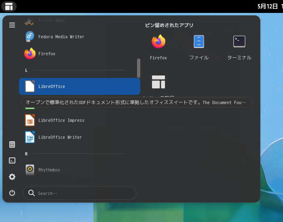Click the ピン留めされたアプリ heading
The image size is (283, 222).
(x=169, y=25)
